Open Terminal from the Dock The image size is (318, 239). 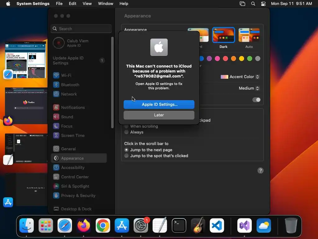179,226
